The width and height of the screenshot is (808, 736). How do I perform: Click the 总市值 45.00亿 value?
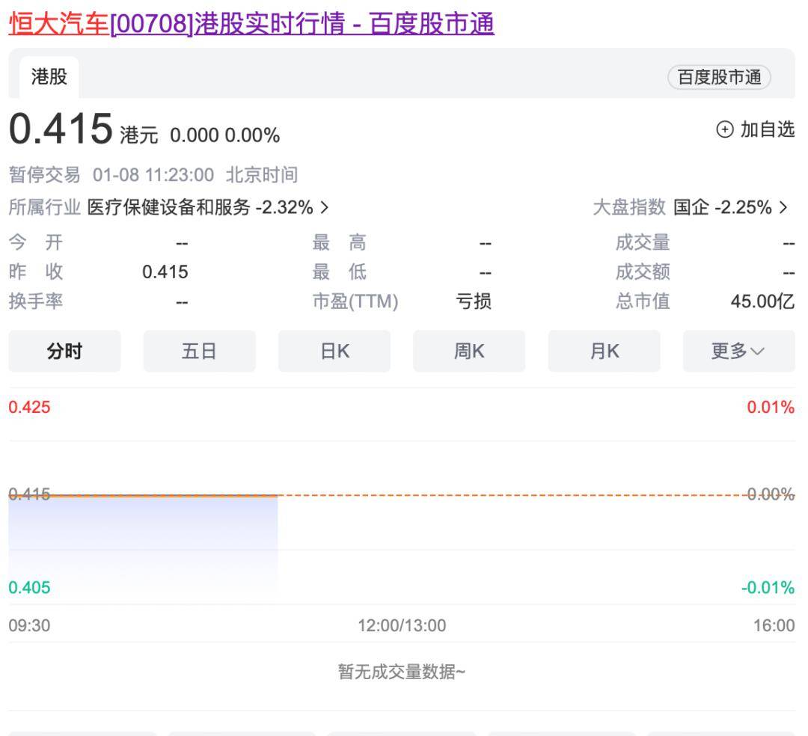762,301
